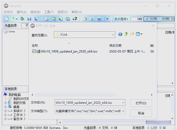Click the Burn CD/DVD image icon
Screen dimensions: 177x130
coord(75,19)
